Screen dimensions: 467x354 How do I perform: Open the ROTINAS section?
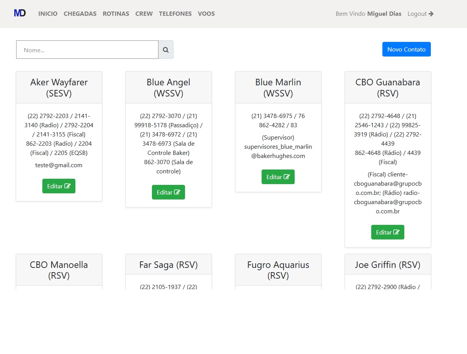tap(116, 14)
